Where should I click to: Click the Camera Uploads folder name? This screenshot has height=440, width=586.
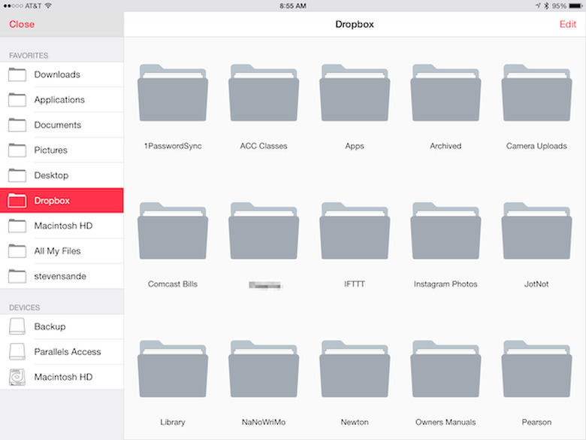(x=536, y=146)
